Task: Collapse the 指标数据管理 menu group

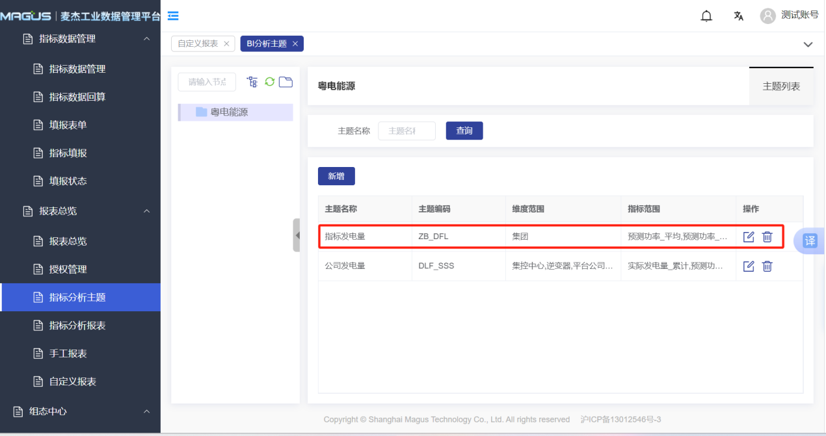Action: (146, 39)
